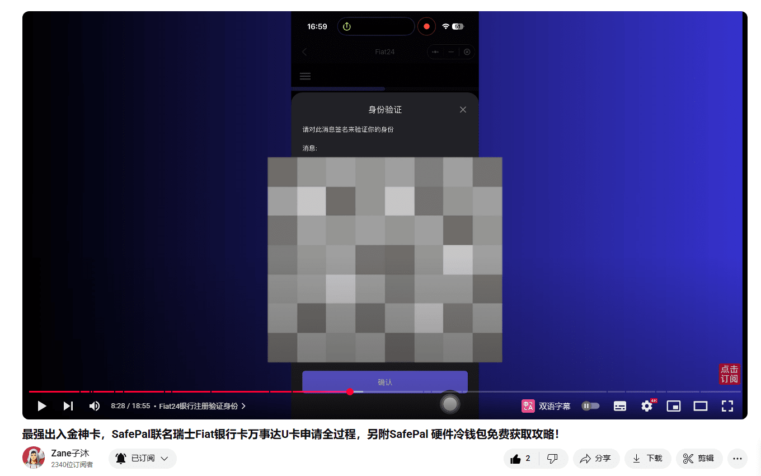Viewport: 761px width, 476px height.
Task: Click the round floating assistive button
Action: click(450, 403)
